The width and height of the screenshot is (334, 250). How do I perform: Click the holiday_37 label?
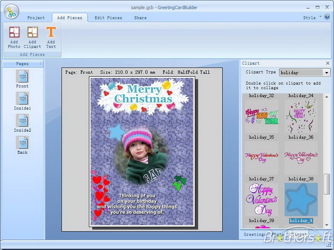pyautogui.click(x=262, y=179)
